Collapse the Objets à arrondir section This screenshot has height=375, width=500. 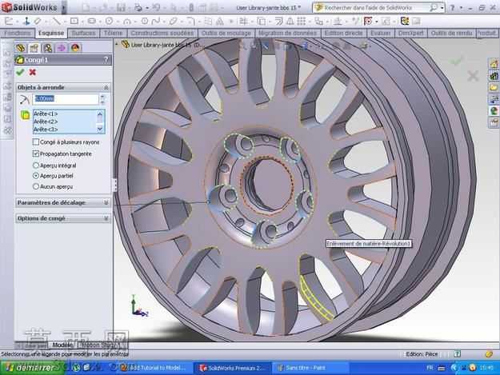(106, 87)
